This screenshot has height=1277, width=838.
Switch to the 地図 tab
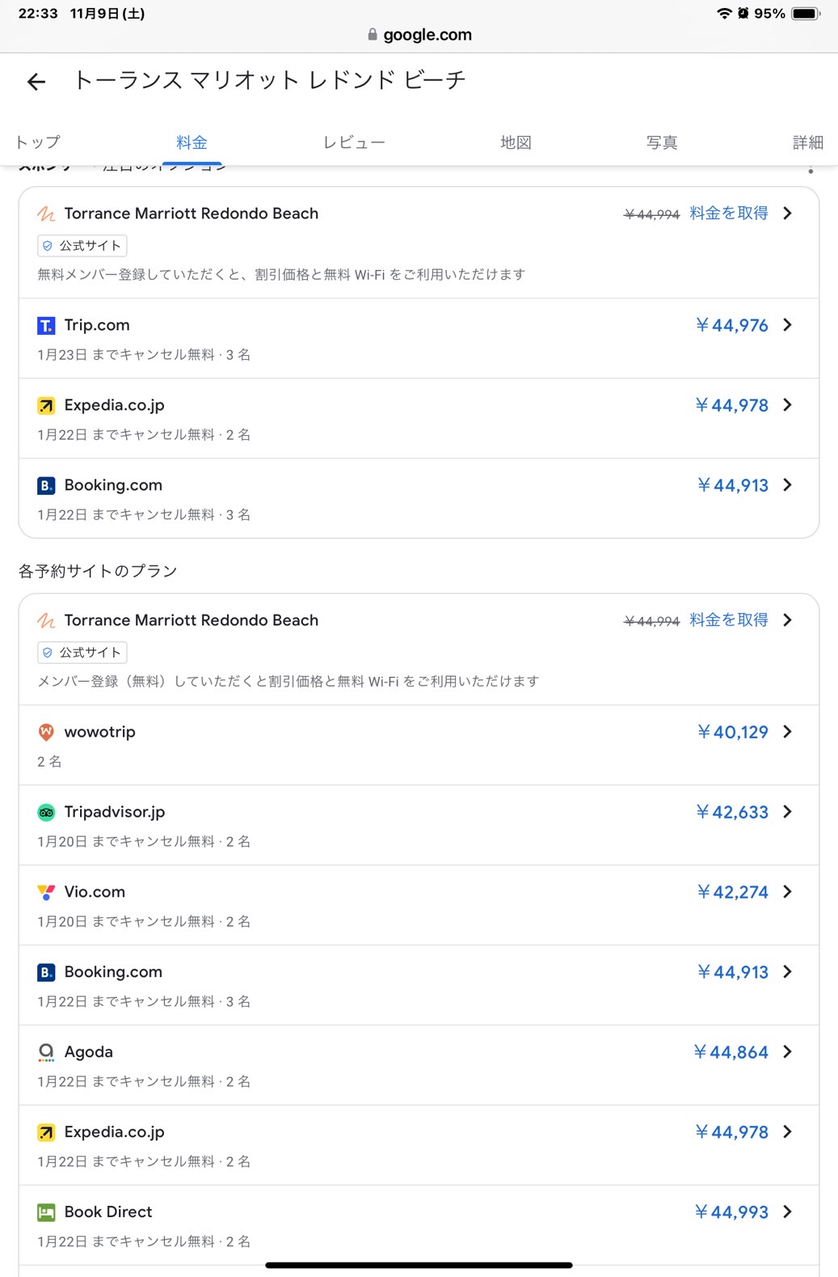click(516, 142)
